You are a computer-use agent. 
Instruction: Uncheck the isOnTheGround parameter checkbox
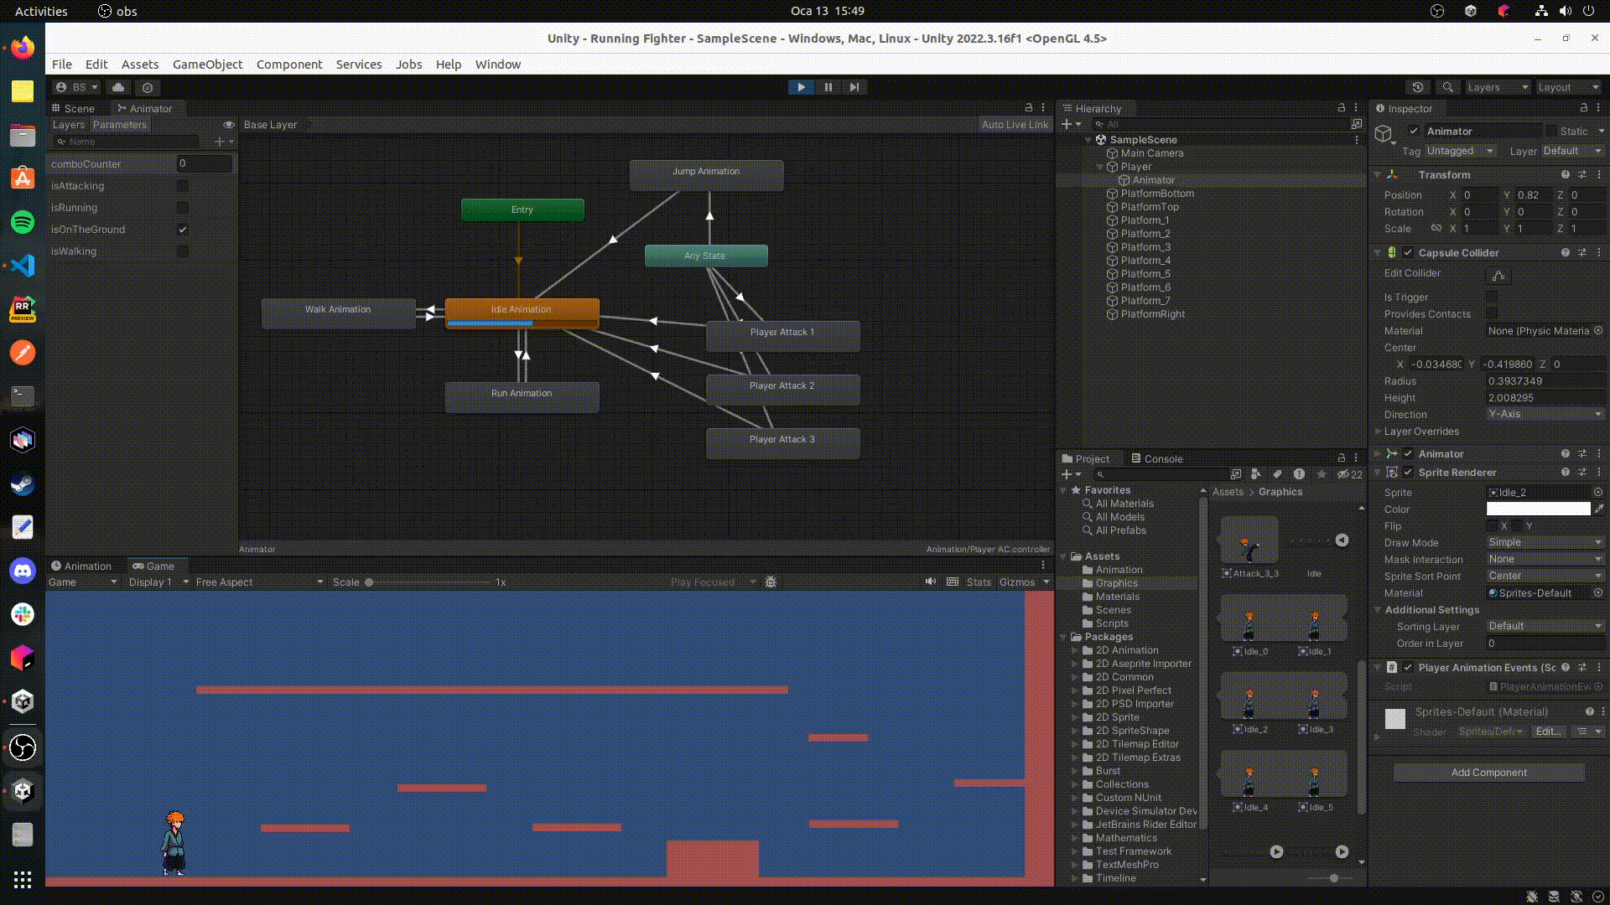pyautogui.click(x=183, y=230)
